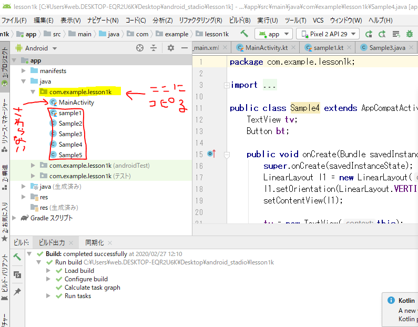Expand the Gradle スクリプト node
418x327 pixels.
coord(14,218)
